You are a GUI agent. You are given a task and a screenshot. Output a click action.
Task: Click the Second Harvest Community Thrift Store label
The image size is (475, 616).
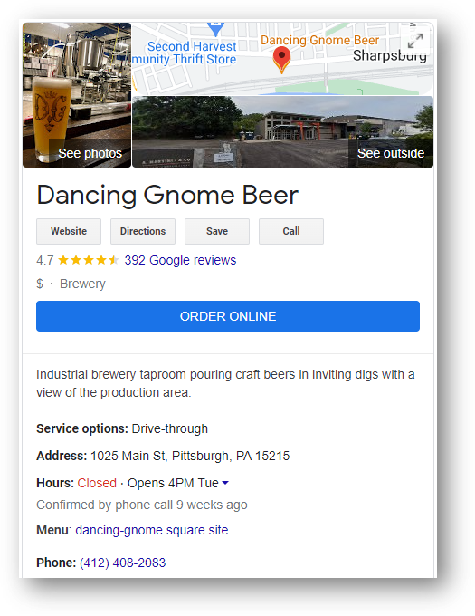pos(185,53)
